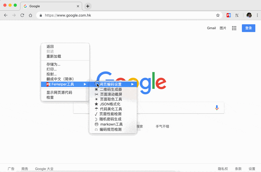This screenshot has width=261, height=172.
Task: Click the voice search microphone icon
Action: (x=217, y=108)
